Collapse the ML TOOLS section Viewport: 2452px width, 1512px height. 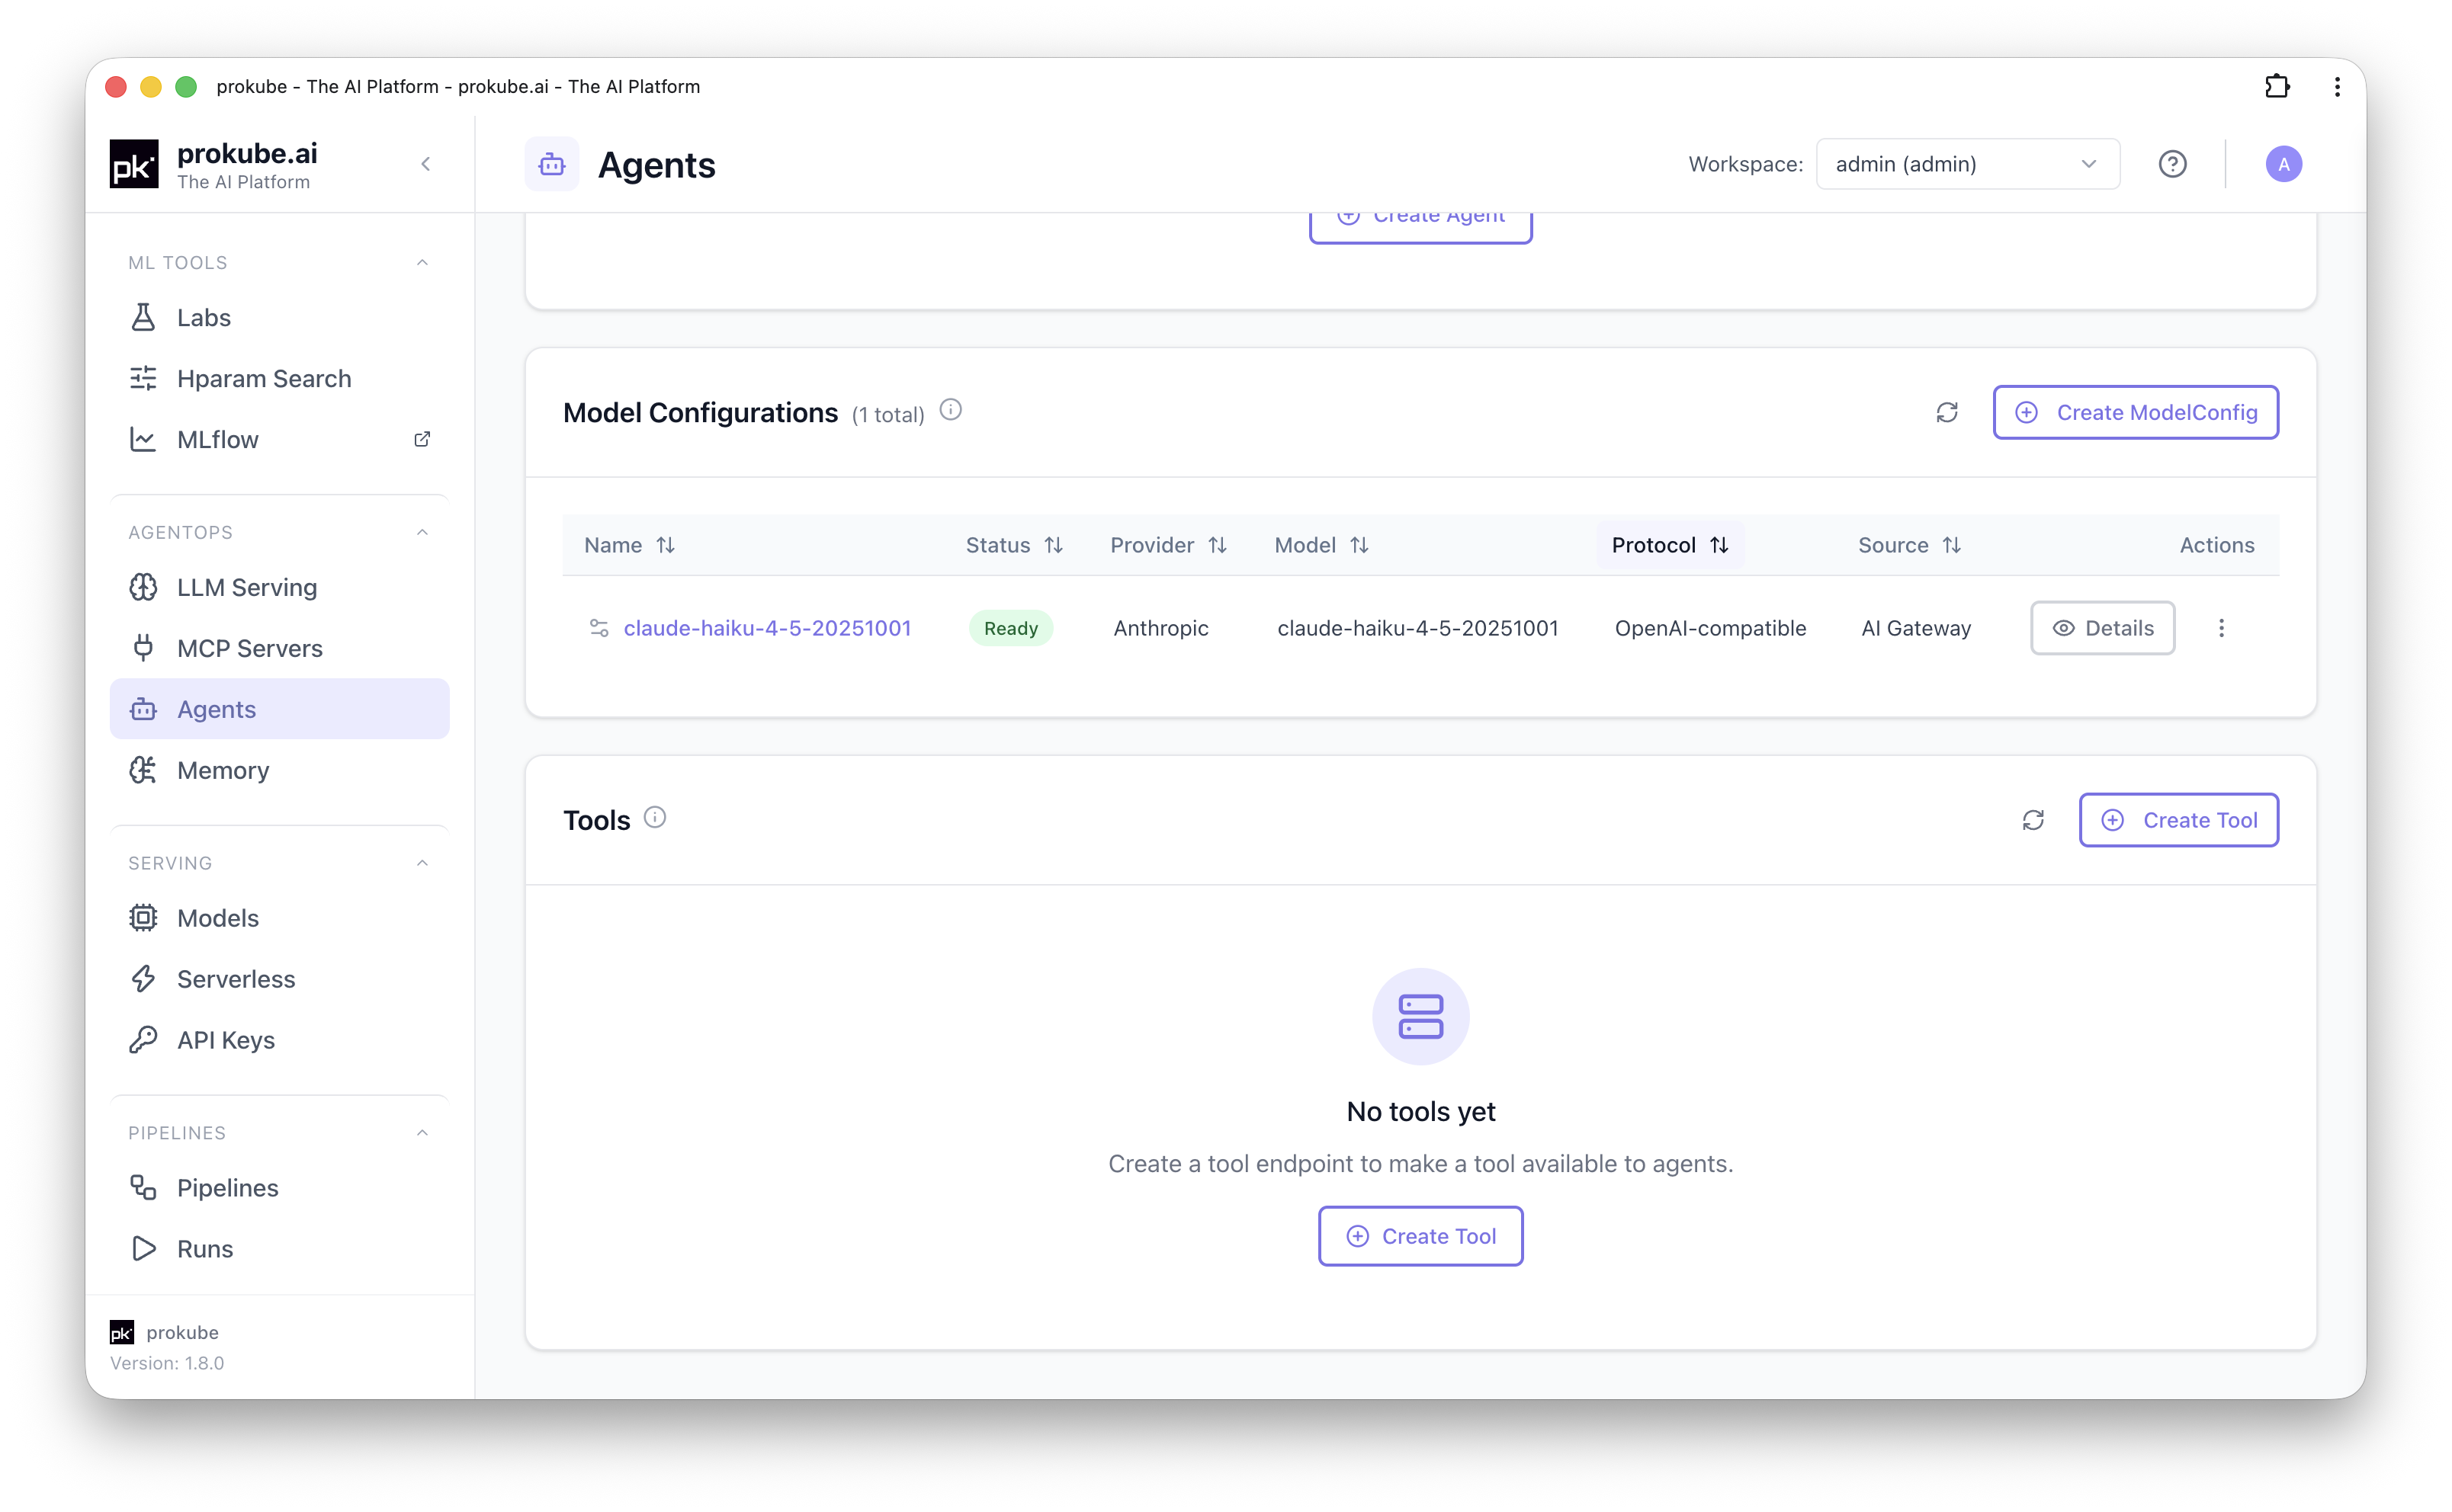point(422,262)
